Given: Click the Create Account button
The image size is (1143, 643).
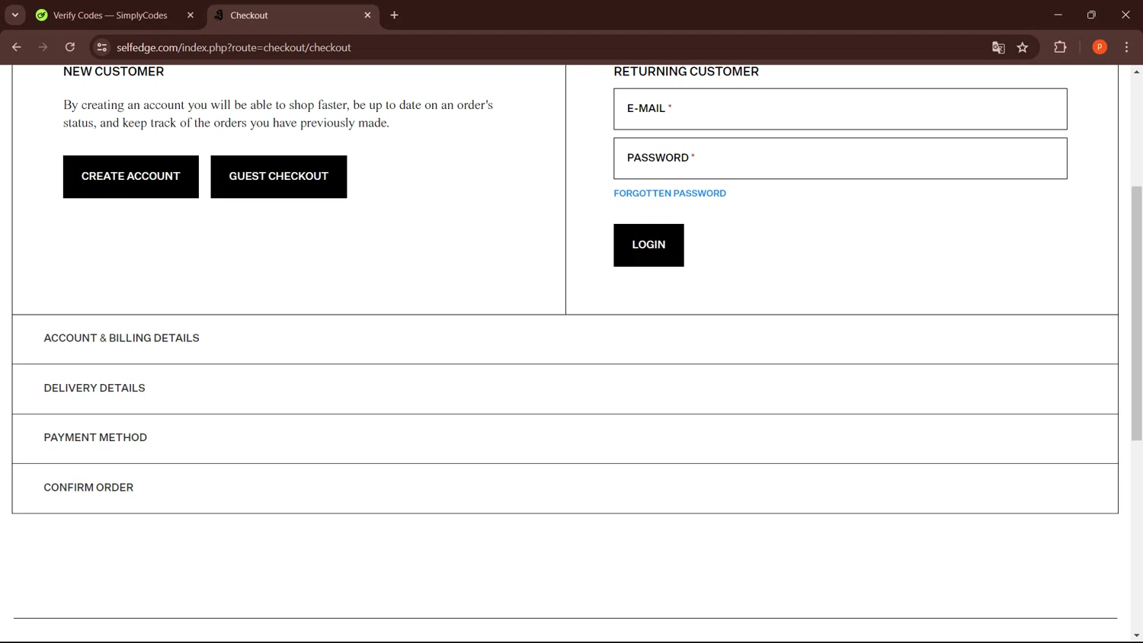Looking at the screenshot, I should (131, 177).
